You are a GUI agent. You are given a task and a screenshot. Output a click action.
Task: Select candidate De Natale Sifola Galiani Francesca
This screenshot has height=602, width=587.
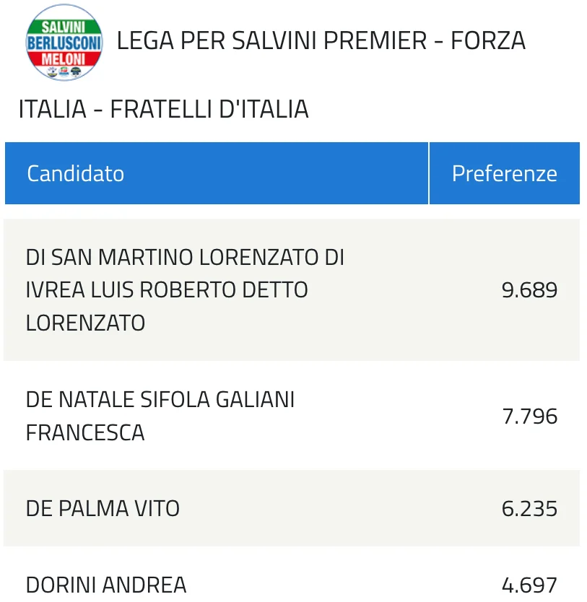[x=160, y=416]
